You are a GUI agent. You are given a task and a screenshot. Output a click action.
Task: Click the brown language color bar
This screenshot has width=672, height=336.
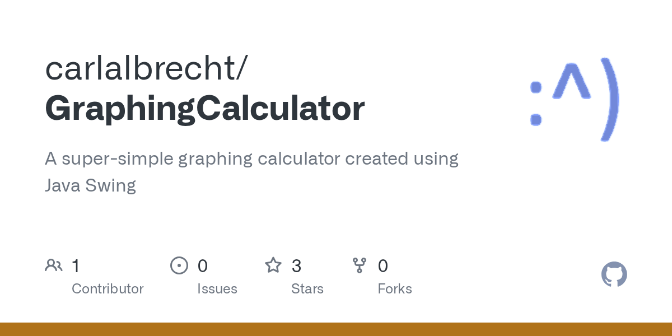[336, 329]
